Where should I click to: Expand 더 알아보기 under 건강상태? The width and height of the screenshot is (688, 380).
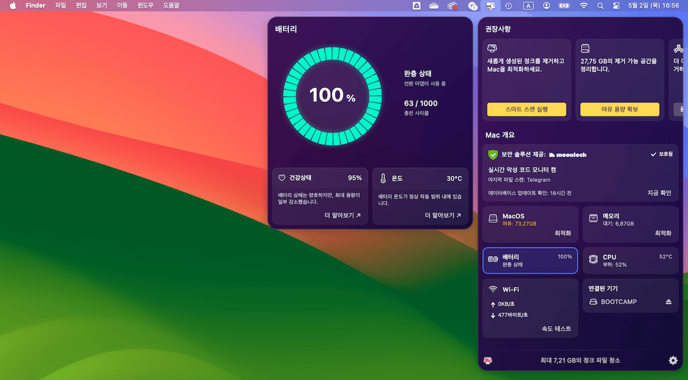coord(342,215)
